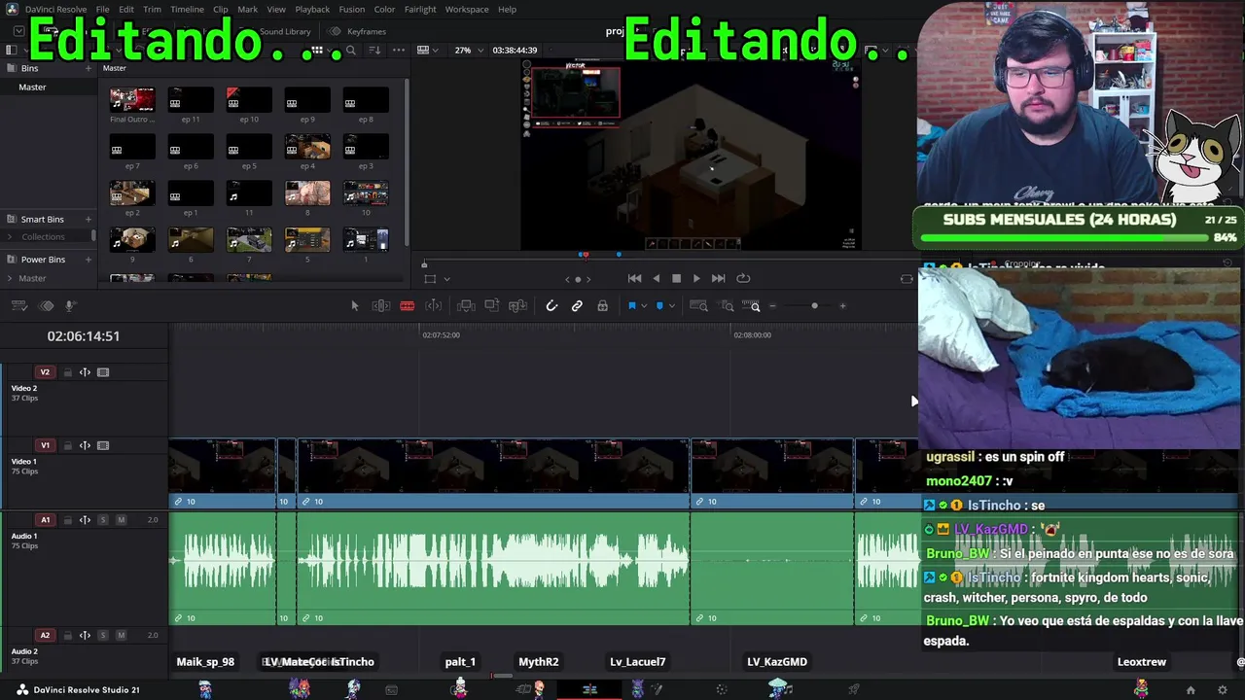Open the Final Outro clip thumbnail

(132, 99)
